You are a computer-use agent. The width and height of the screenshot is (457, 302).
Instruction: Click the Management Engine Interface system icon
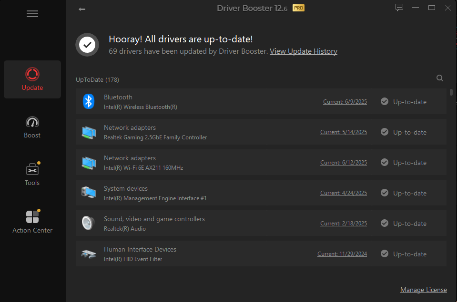point(89,193)
